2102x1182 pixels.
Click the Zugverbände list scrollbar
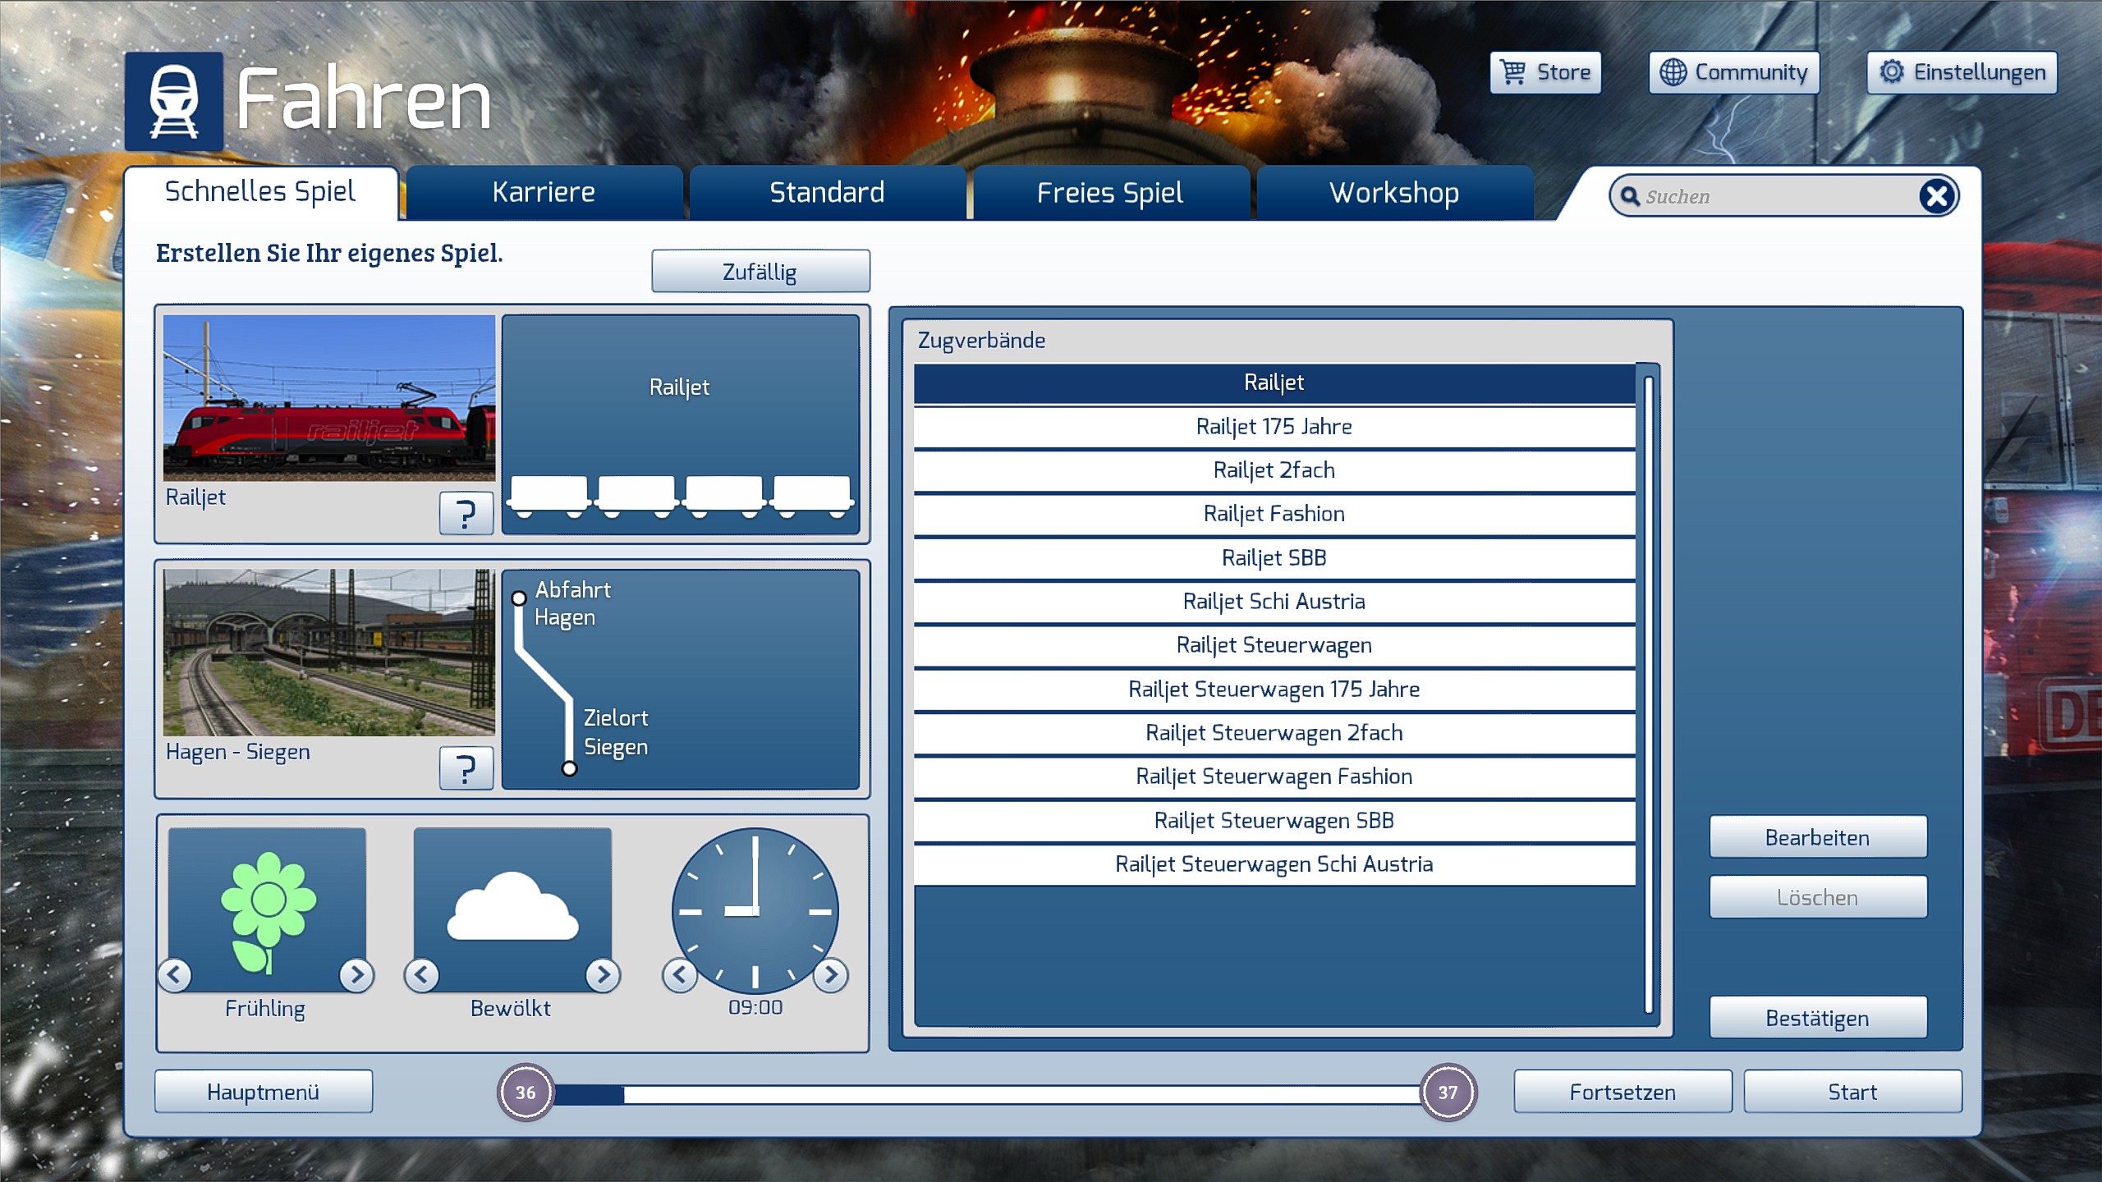click(1648, 694)
